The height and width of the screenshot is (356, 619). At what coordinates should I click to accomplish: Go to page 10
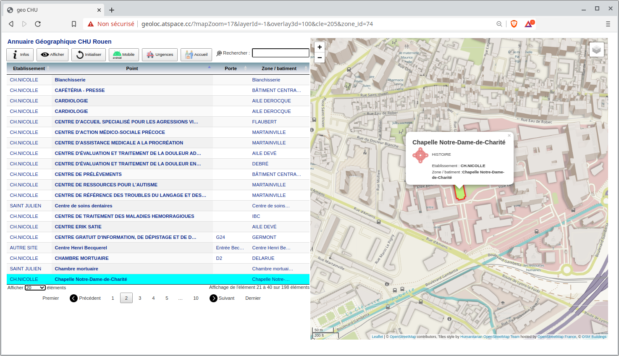[196, 298]
